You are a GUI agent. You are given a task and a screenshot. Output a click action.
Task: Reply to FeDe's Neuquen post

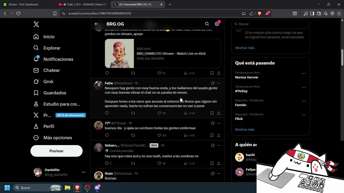pyautogui.click(x=107, y=113)
